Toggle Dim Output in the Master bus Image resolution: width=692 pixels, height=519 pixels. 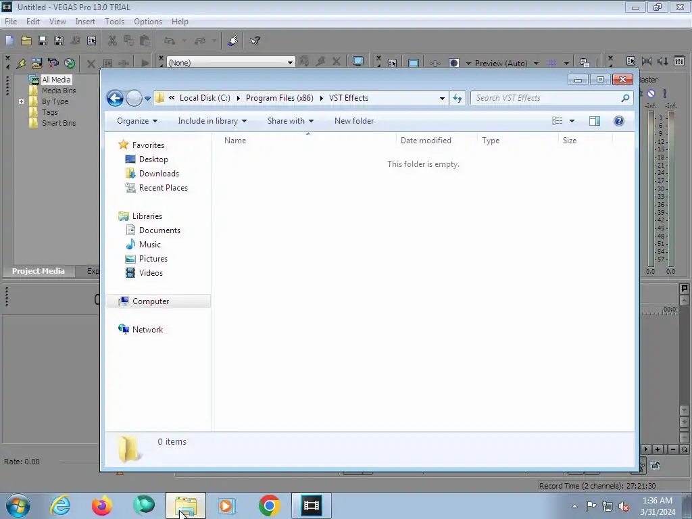click(x=663, y=61)
